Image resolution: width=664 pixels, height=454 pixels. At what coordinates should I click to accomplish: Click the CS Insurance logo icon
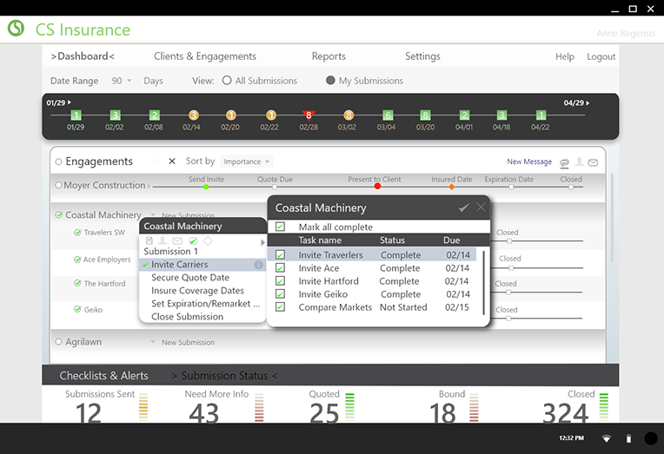point(16,29)
